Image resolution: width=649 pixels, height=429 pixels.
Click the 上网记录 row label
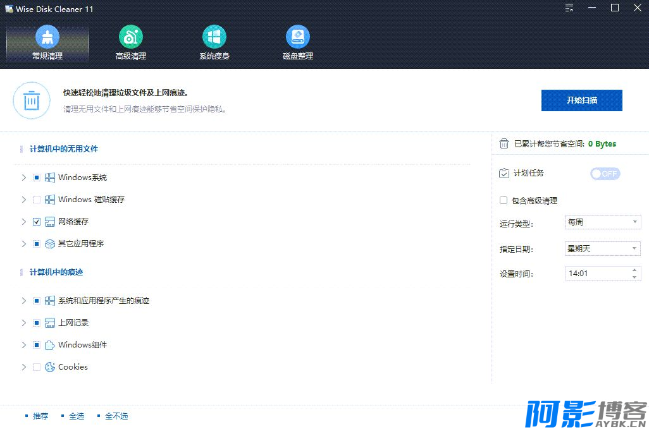click(73, 323)
